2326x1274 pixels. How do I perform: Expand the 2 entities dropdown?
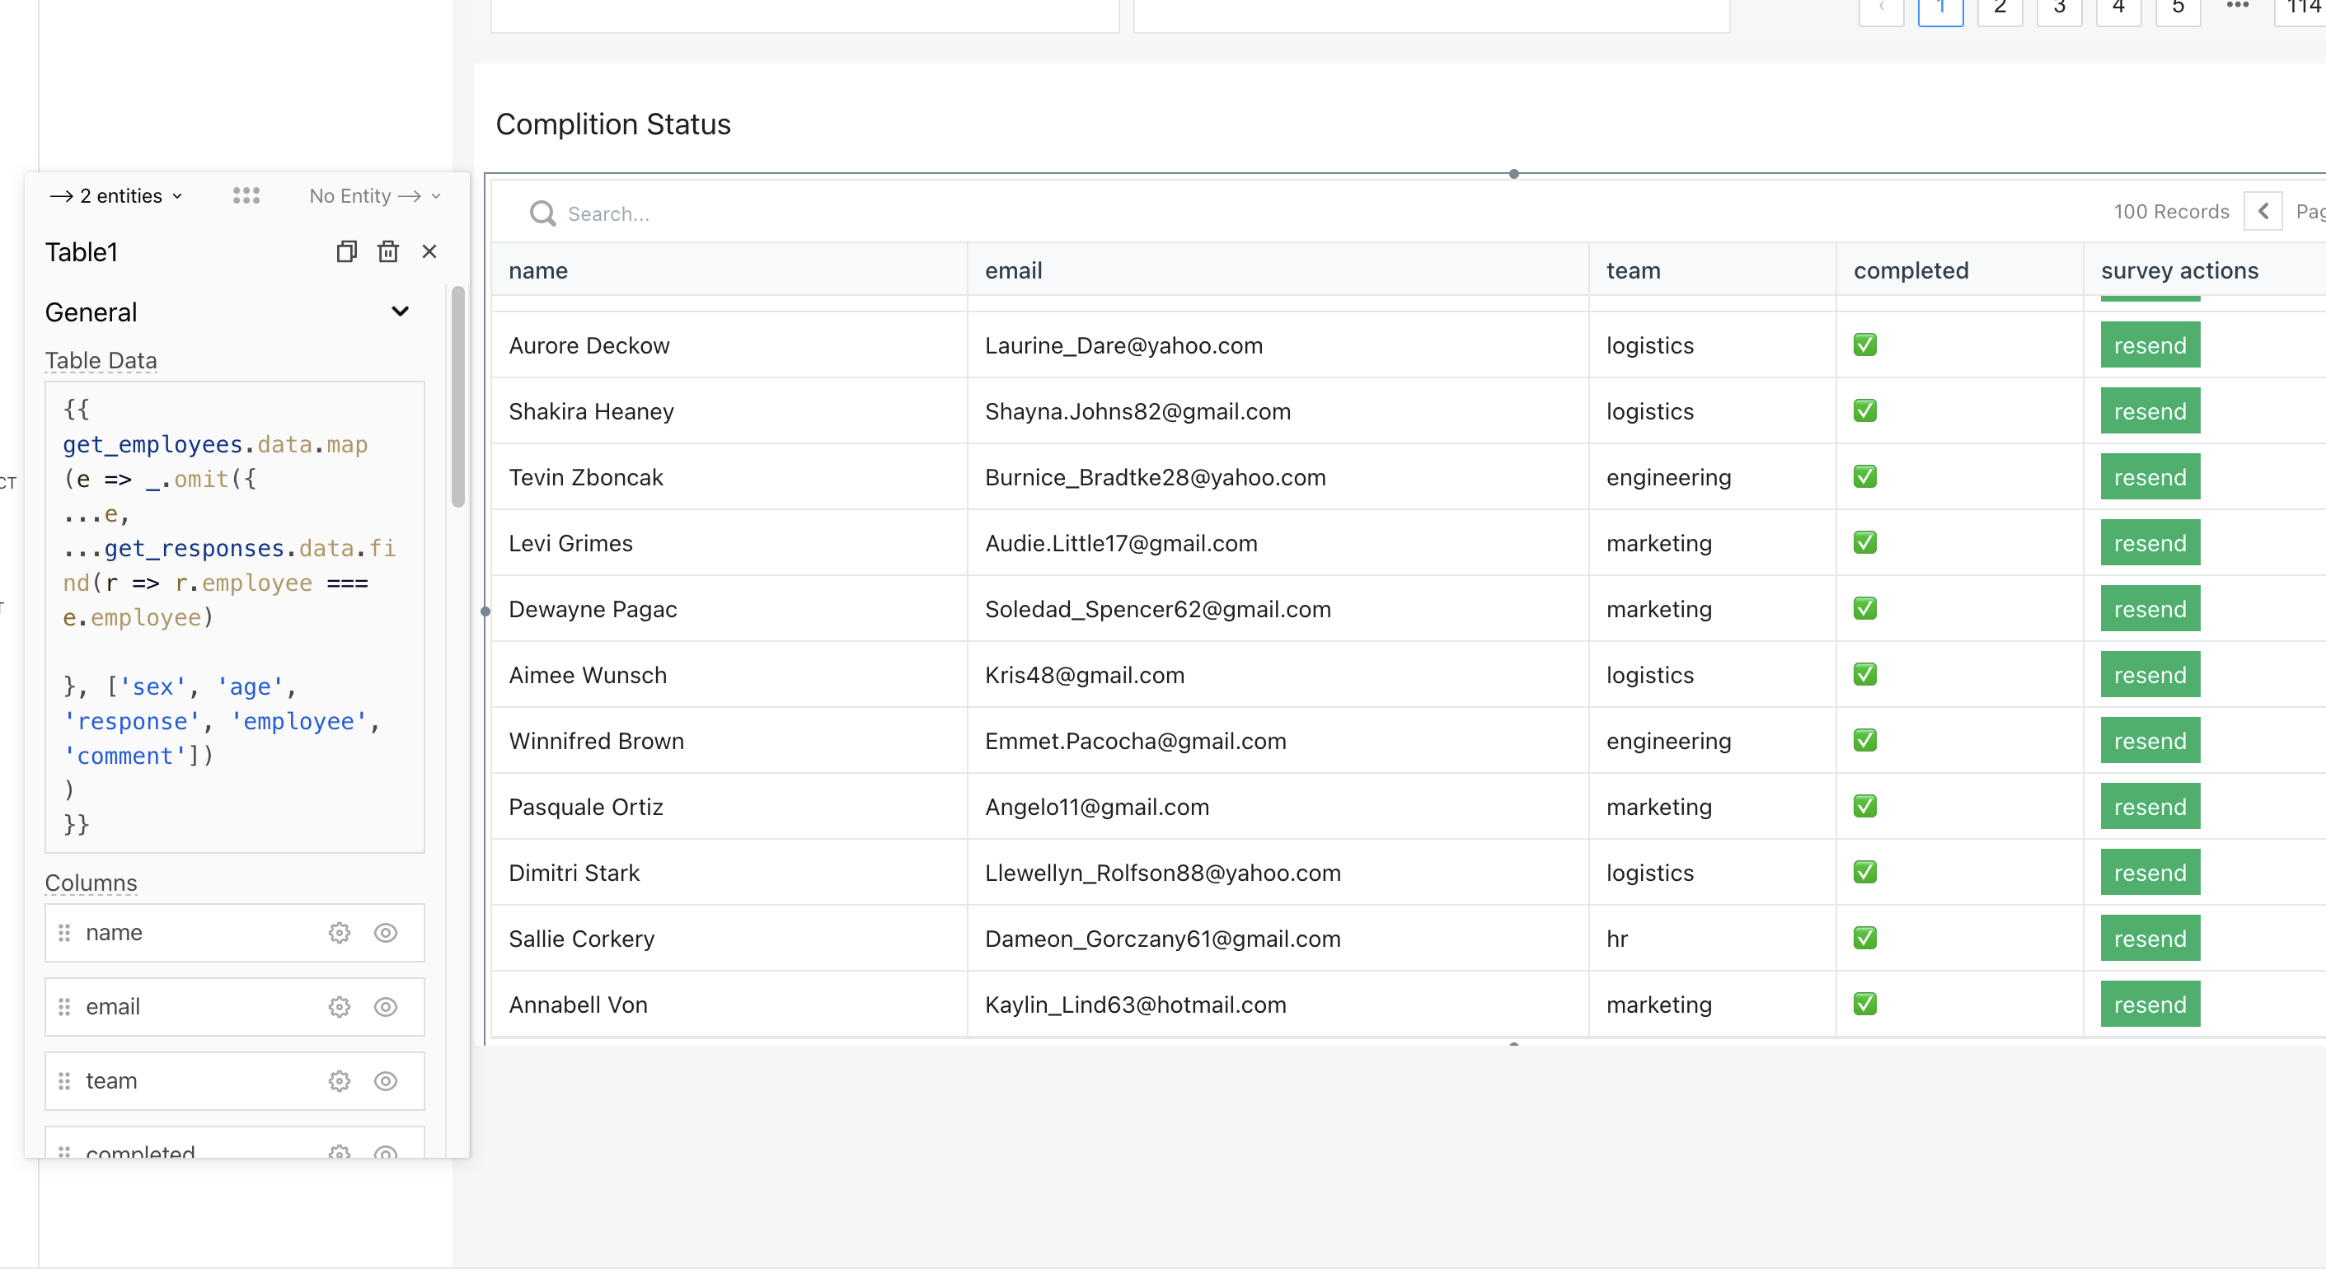click(117, 196)
